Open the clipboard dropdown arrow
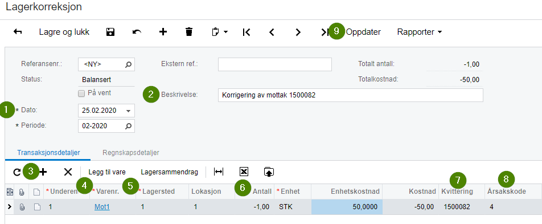The width and height of the screenshot is (542, 224). 225,32
